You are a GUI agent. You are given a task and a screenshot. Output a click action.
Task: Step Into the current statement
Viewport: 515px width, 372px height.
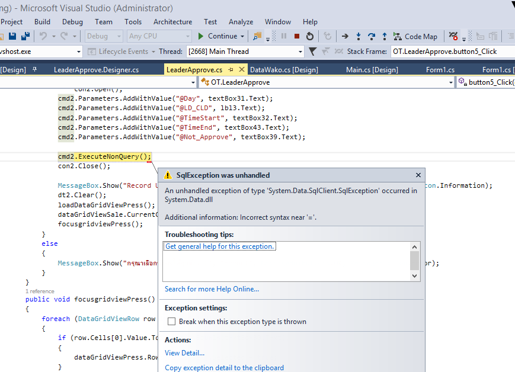[x=359, y=36]
